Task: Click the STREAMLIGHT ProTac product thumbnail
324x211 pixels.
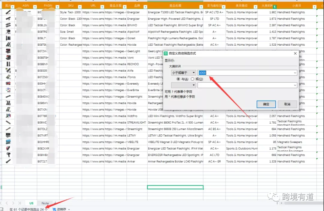Action: (8, 122)
